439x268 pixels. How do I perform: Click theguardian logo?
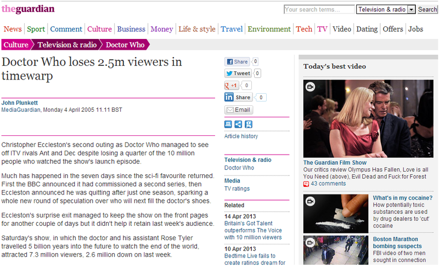point(28,9)
